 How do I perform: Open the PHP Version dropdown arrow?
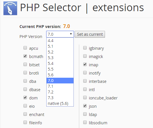click(x=71, y=34)
